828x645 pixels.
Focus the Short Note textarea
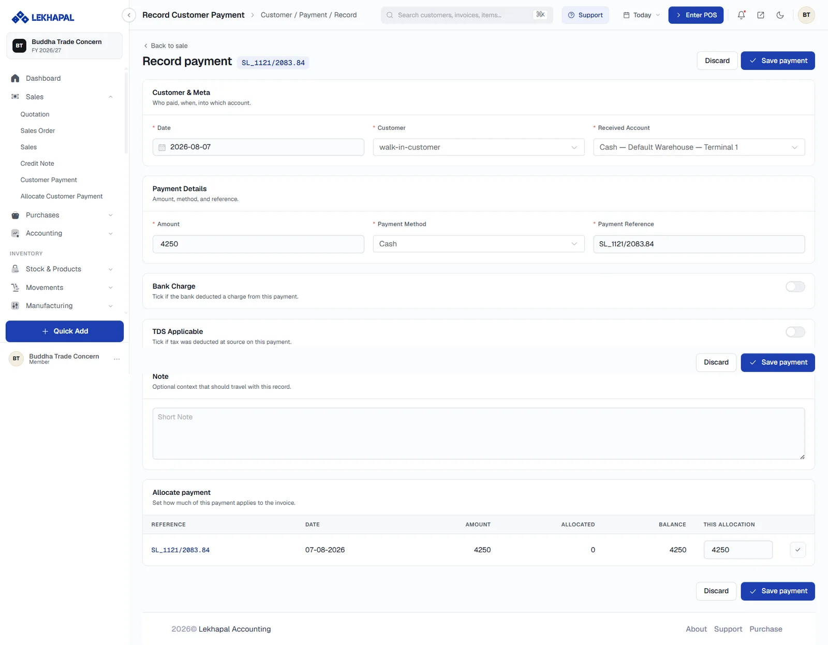pyautogui.click(x=479, y=433)
